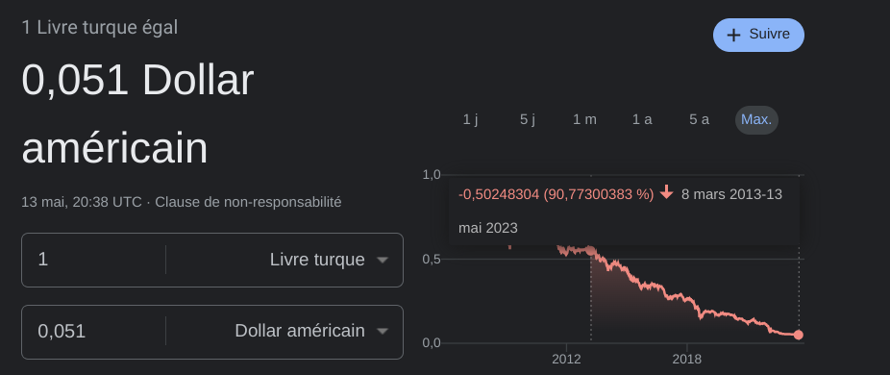Open Clause de non-responsabilité link

coord(248,202)
